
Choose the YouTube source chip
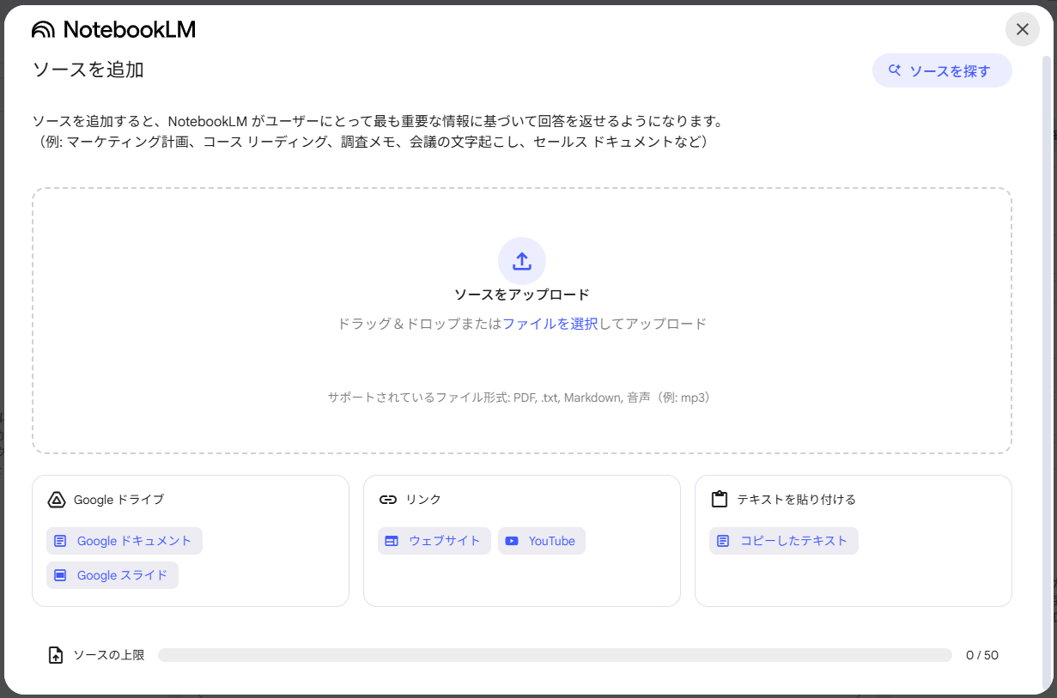click(x=542, y=541)
